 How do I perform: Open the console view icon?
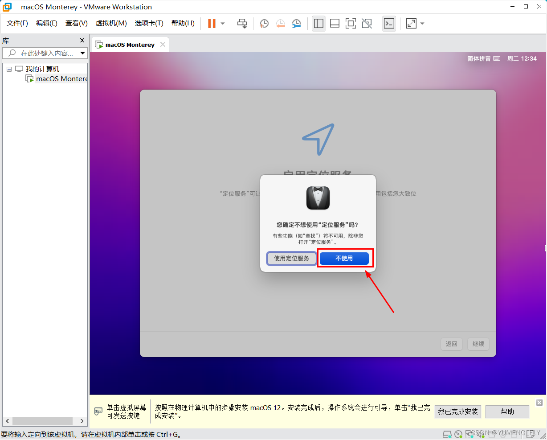click(389, 23)
